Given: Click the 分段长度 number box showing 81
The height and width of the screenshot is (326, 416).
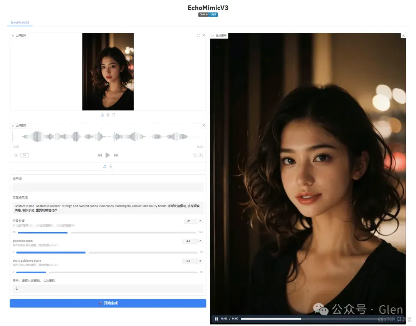Looking at the screenshot, I should click(x=191, y=221).
